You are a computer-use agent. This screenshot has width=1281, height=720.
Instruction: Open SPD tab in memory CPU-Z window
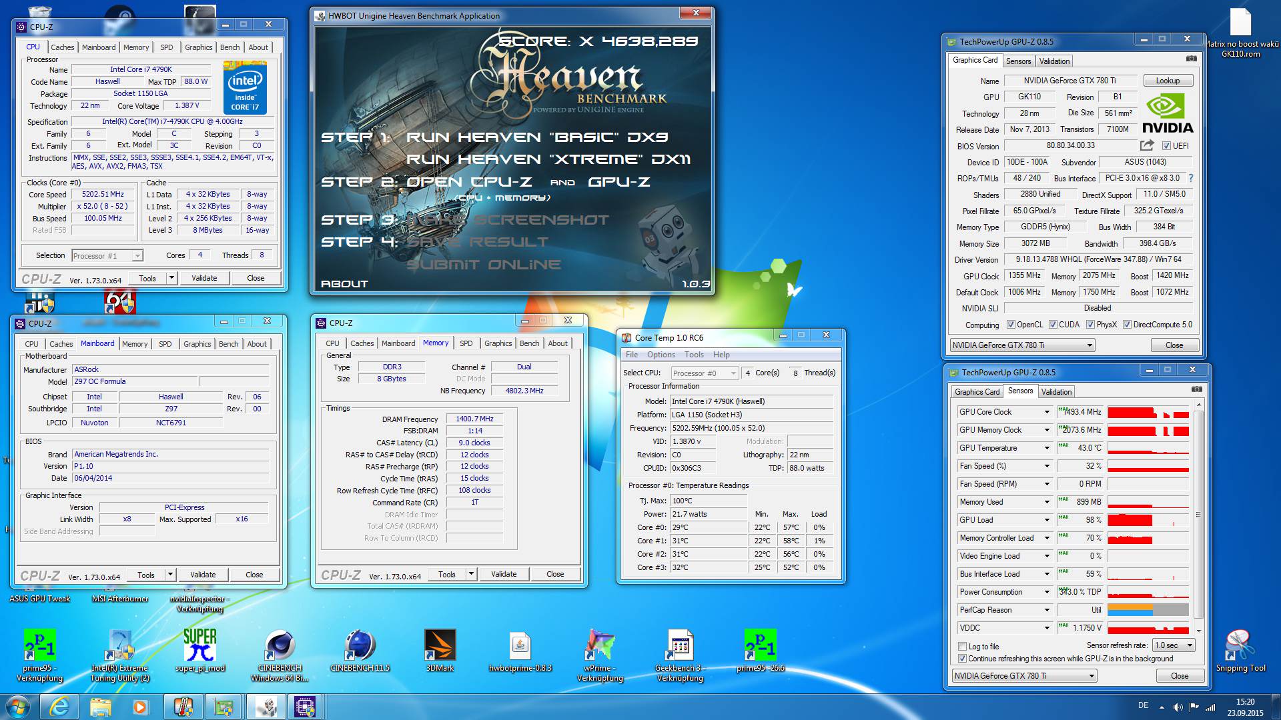coord(466,343)
